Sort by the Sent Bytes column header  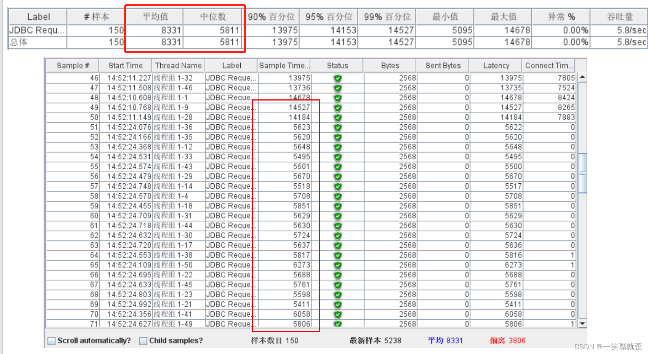click(443, 66)
